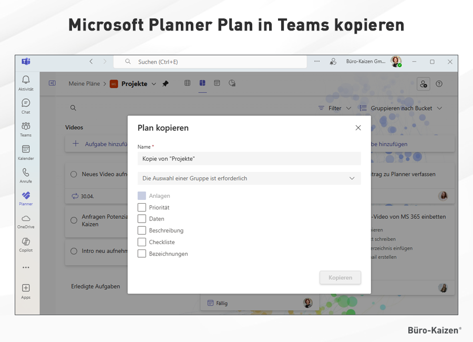Open the Planner help question mark
The height and width of the screenshot is (342, 473).
pos(439,84)
